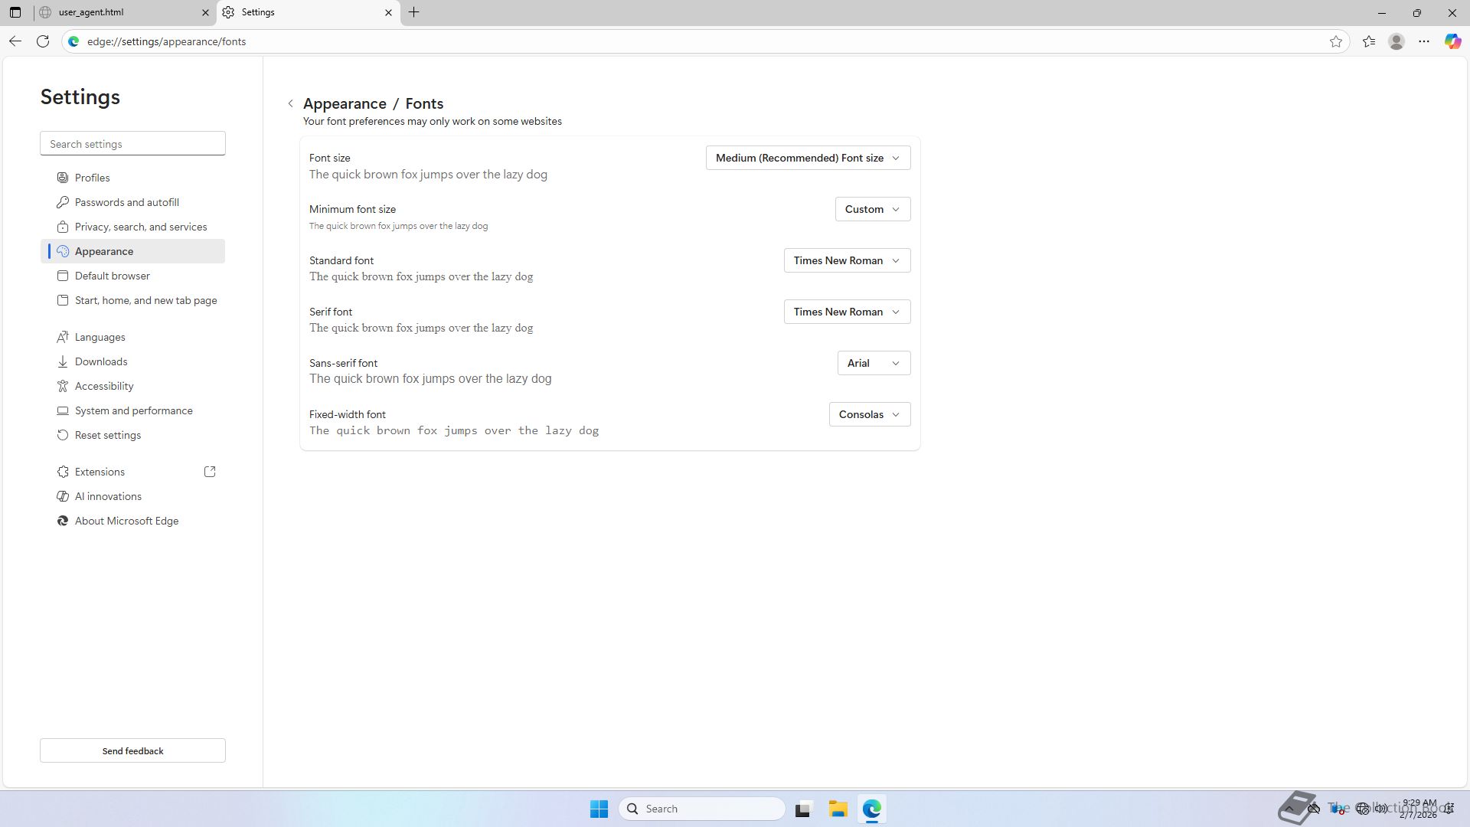Click the Send feedback button
This screenshot has width=1470, height=827.
pos(132,750)
